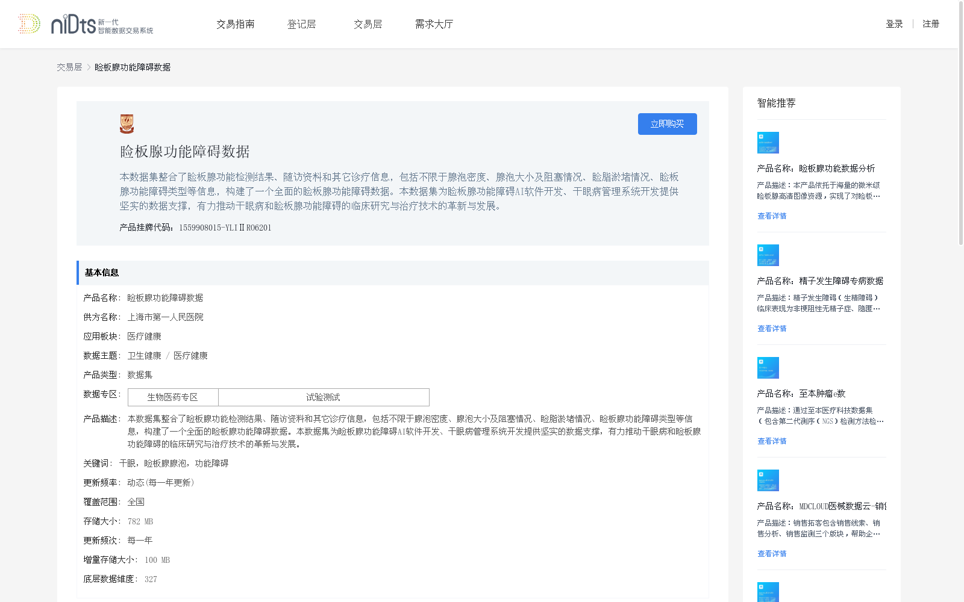View details of 至本肿瘤e数
The height and width of the screenshot is (602, 964).
772,441
